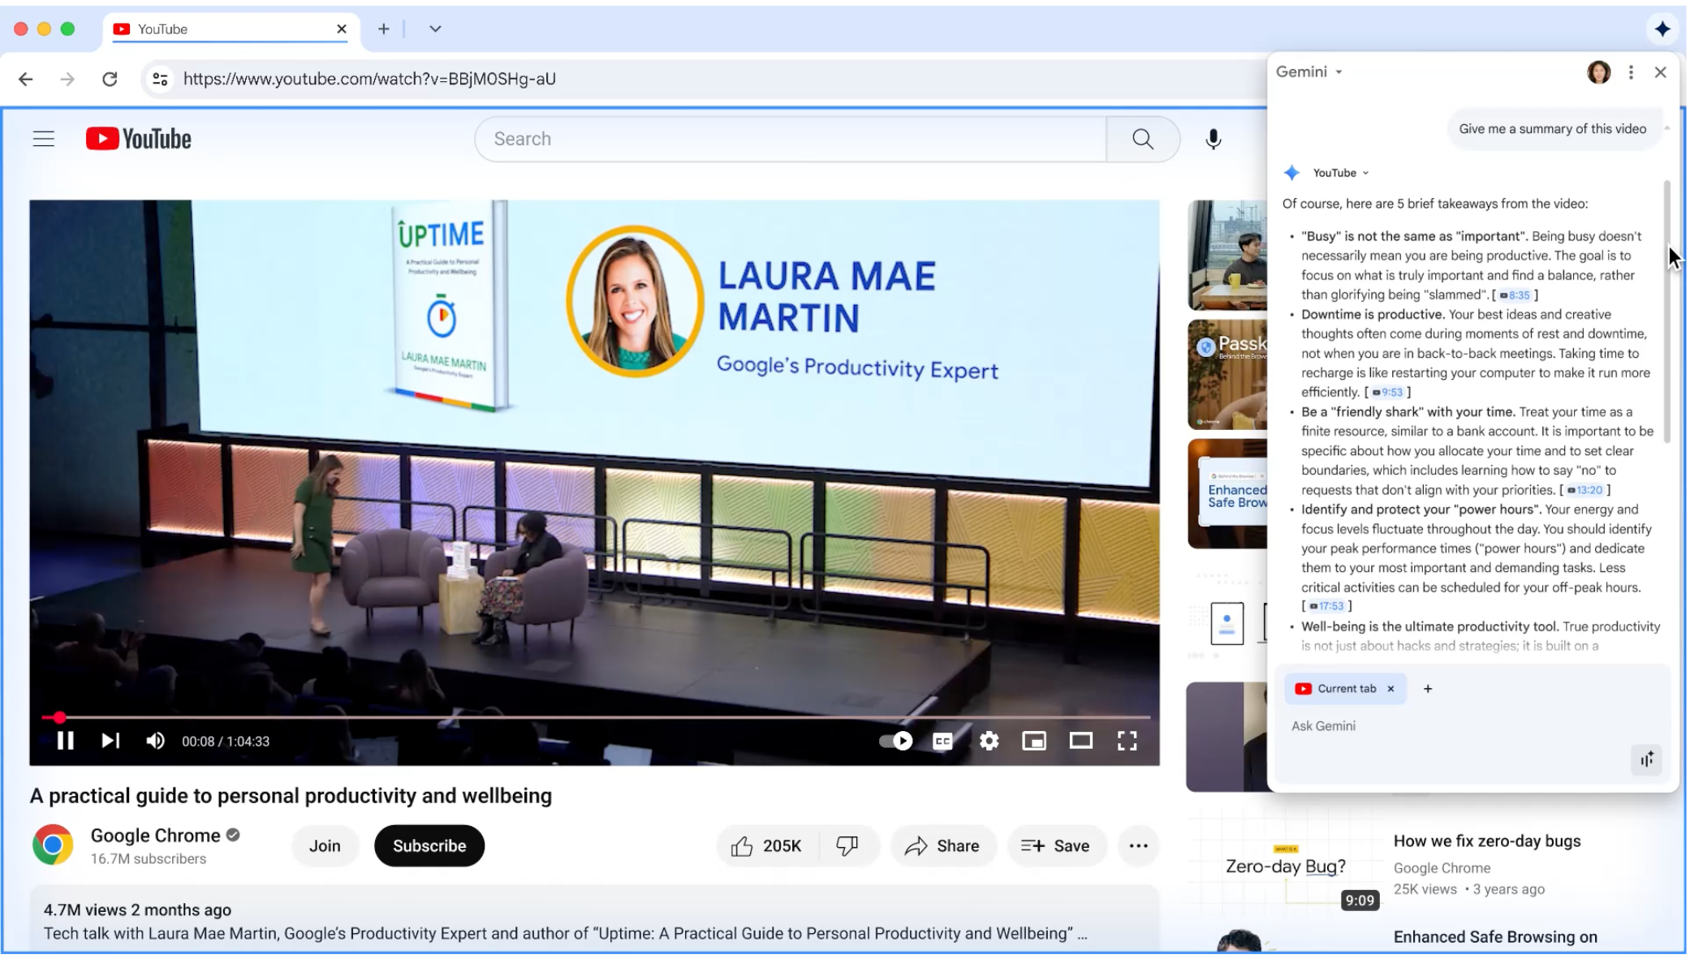Toggle closed captions on the video
Image resolution: width=1690 pixels, height=959 pixels.
click(943, 741)
